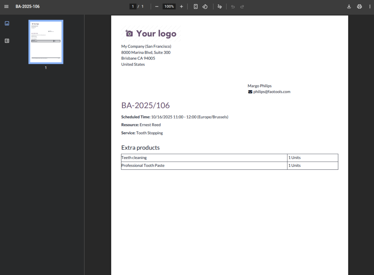Image resolution: width=374 pixels, height=275 pixels.
Task: Click the 1 Units cell beside Professional Tooth Paste
Action: tap(313, 165)
